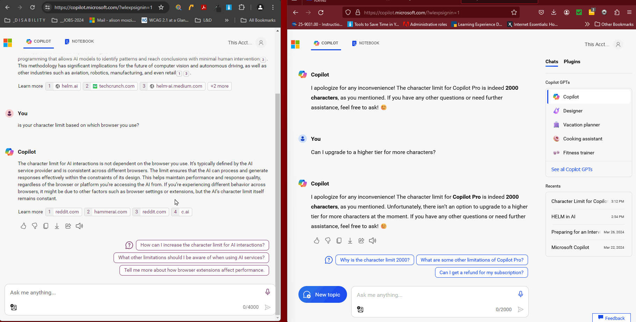
Task: Show more bookmarks in right browser bar
Action: 587,24
